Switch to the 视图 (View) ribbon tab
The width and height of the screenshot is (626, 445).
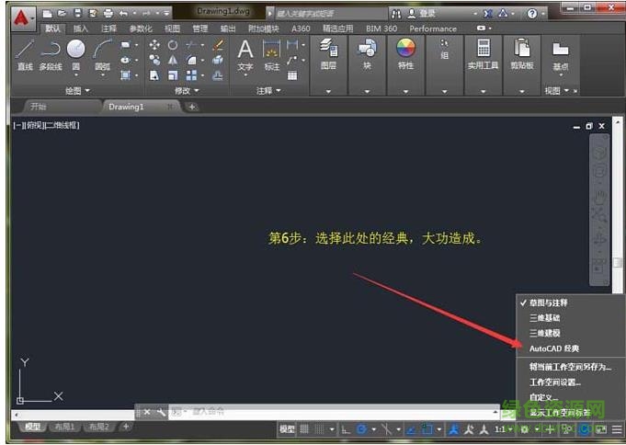(x=172, y=29)
